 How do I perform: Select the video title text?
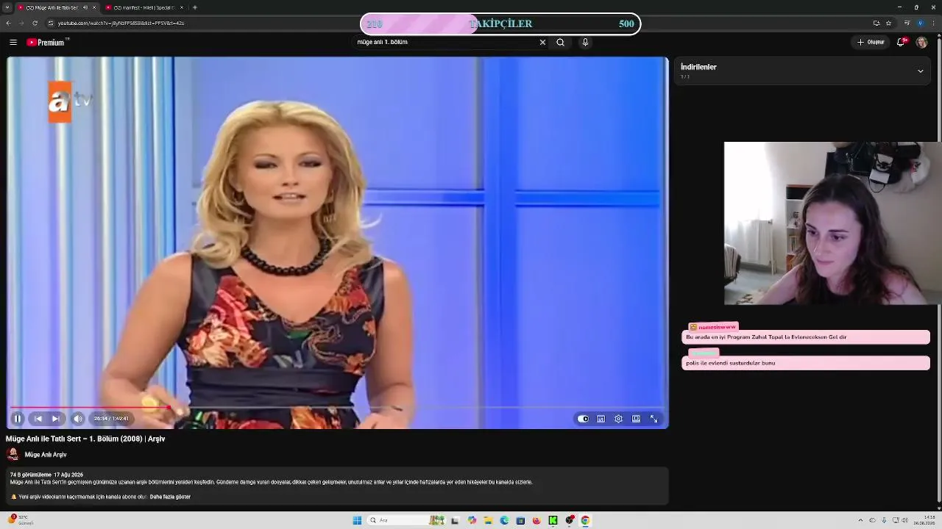[x=85, y=439]
